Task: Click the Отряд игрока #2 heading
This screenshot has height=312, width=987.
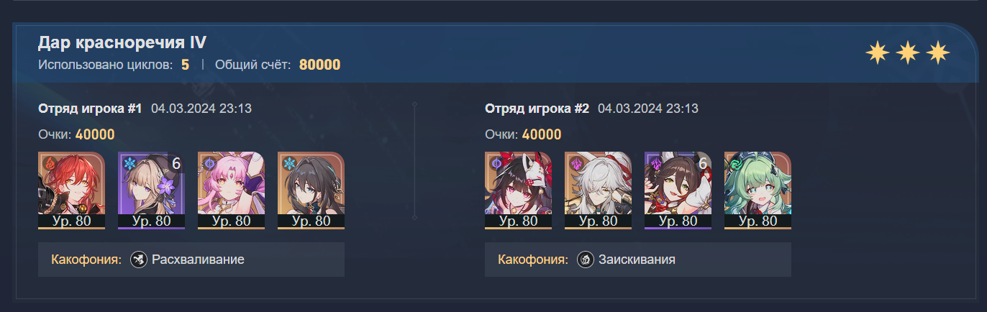Action: coord(537,109)
